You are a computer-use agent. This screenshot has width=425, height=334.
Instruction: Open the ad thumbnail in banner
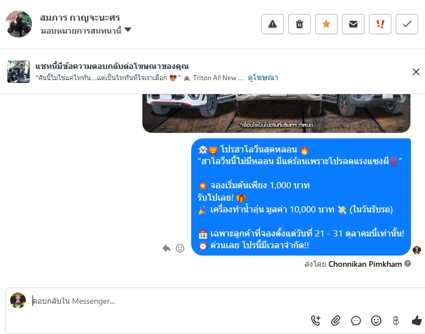[19, 72]
